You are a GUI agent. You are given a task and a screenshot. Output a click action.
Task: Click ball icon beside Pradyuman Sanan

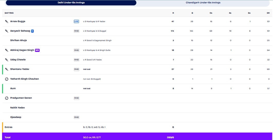click(7, 98)
